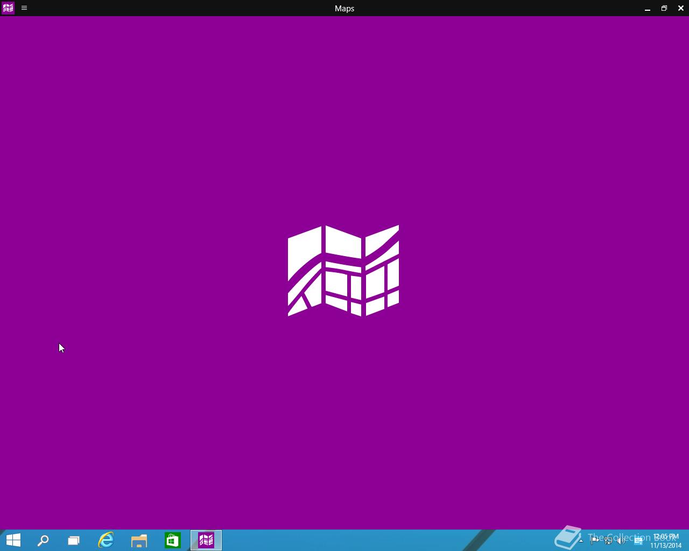The height and width of the screenshot is (551, 689).
Task: Minimize the Maps window
Action: tap(648, 8)
